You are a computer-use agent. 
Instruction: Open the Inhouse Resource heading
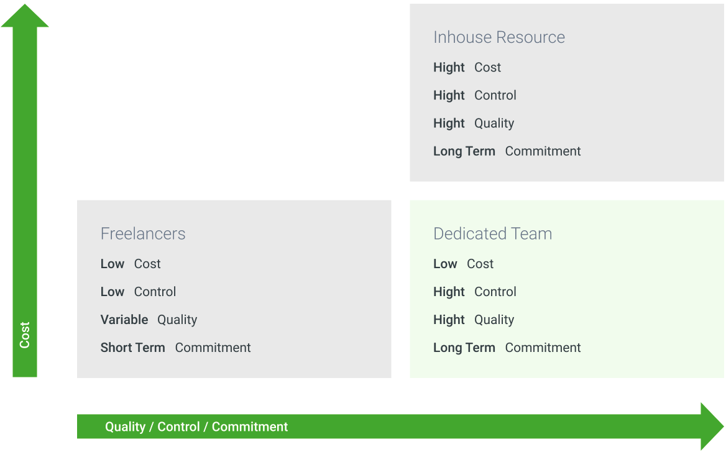[x=499, y=37]
